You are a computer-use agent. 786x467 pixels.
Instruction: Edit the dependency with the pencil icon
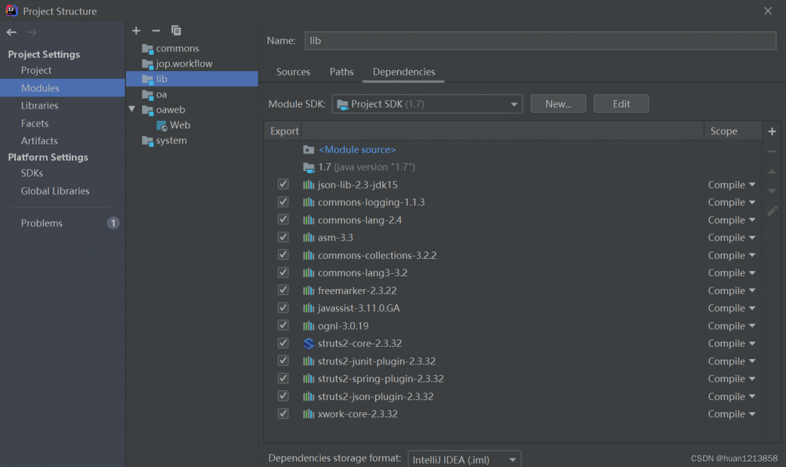pyautogui.click(x=772, y=211)
